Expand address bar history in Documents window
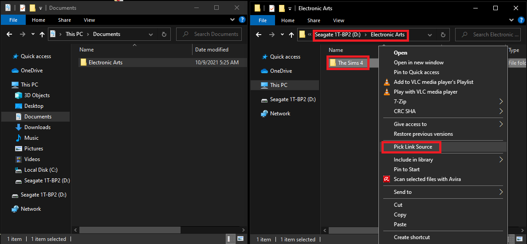This screenshot has height=244, width=527. (x=151, y=34)
